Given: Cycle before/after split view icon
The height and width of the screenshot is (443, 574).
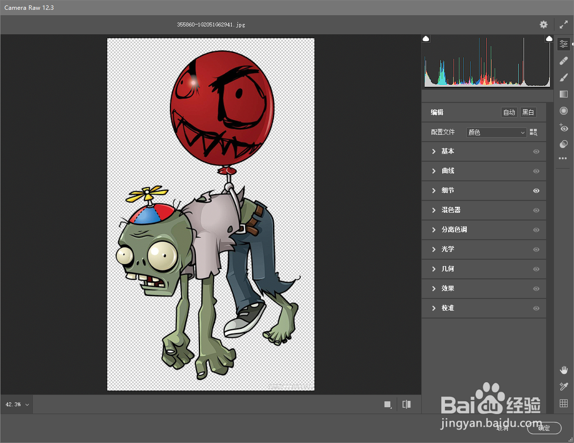Looking at the screenshot, I should click(407, 404).
